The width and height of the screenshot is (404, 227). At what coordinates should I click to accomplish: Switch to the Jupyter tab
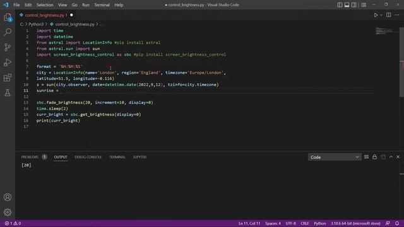[x=140, y=157]
